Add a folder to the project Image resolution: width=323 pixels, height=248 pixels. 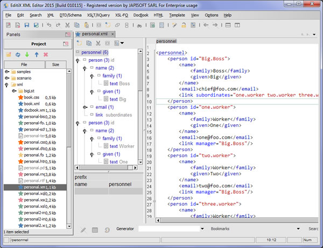coord(9,54)
